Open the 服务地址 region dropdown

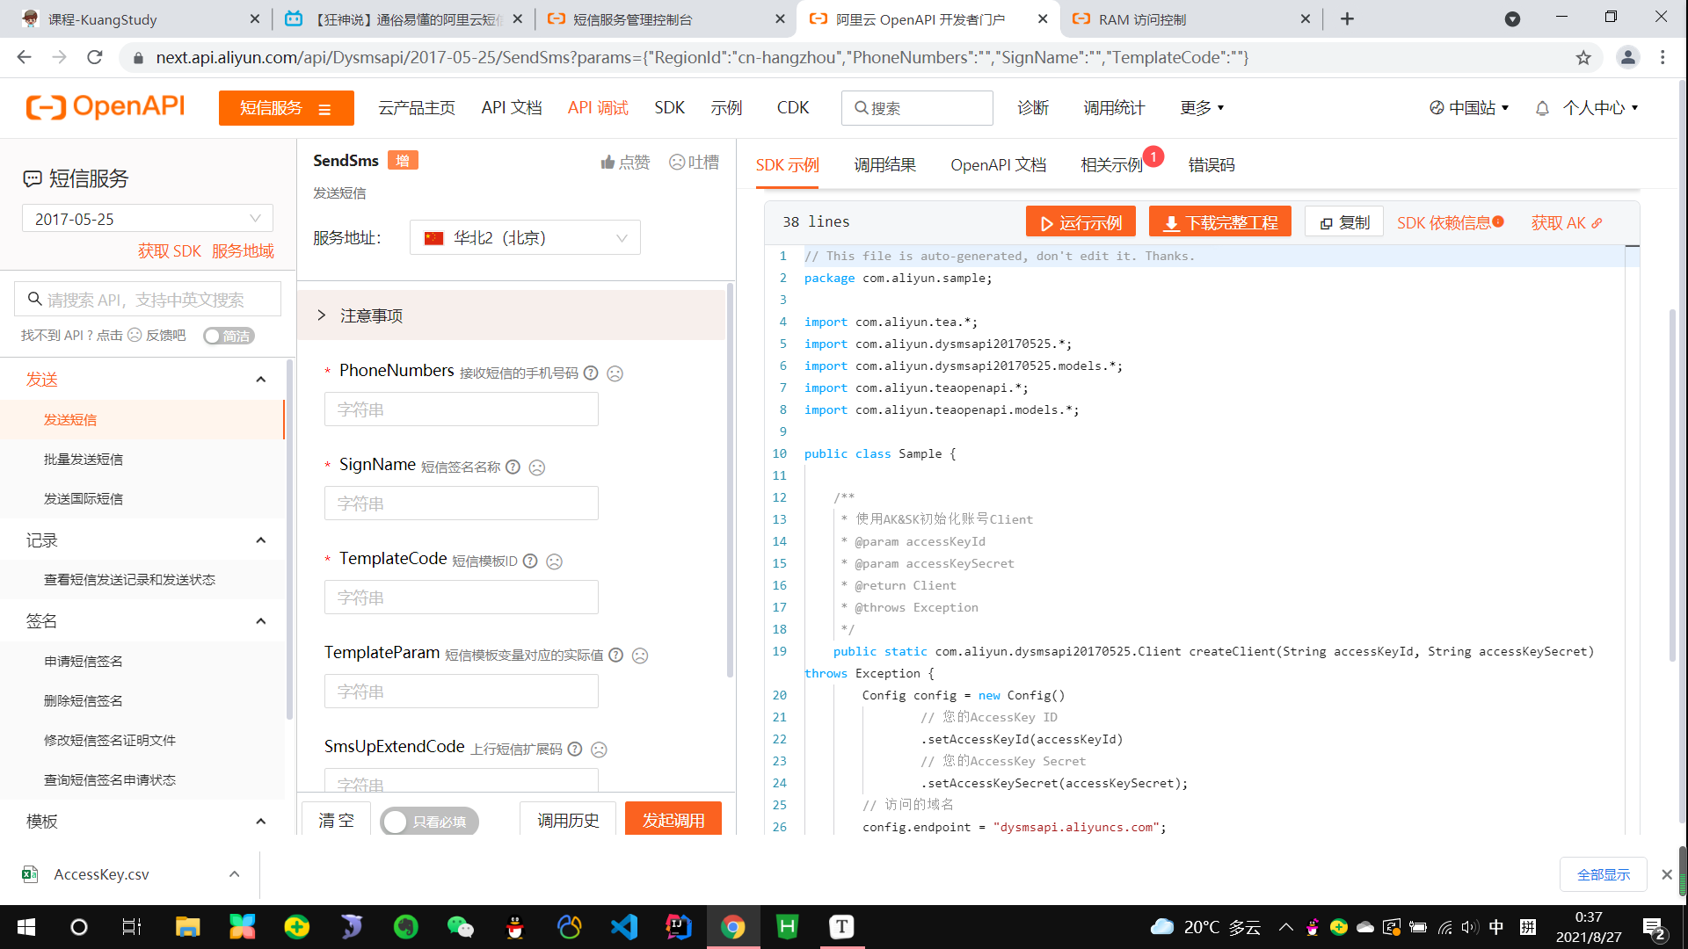tap(525, 238)
